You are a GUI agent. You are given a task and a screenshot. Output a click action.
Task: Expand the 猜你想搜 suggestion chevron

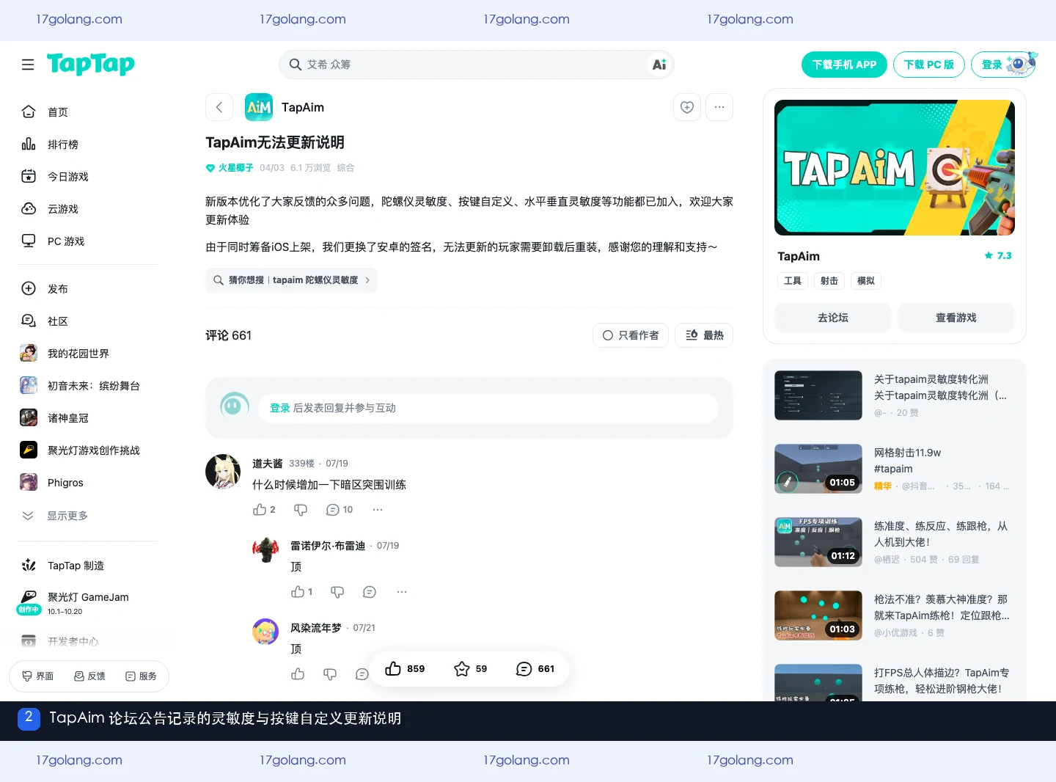click(x=367, y=280)
